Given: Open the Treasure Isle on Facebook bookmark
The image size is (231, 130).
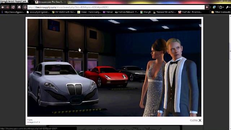Looking at the screenshot, I should [164, 12].
